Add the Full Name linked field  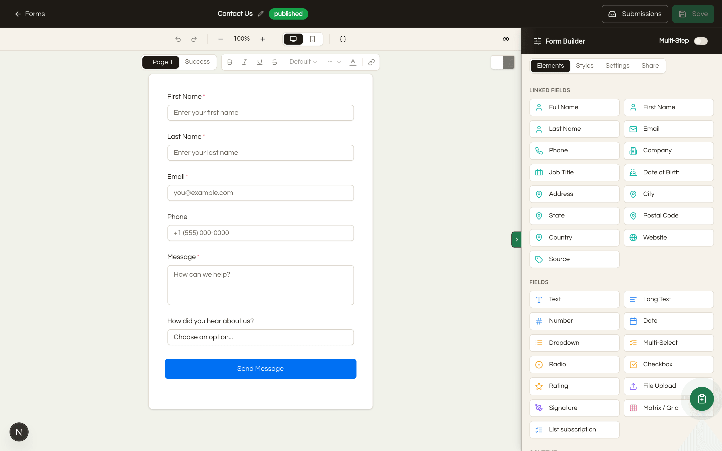point(574,107)
